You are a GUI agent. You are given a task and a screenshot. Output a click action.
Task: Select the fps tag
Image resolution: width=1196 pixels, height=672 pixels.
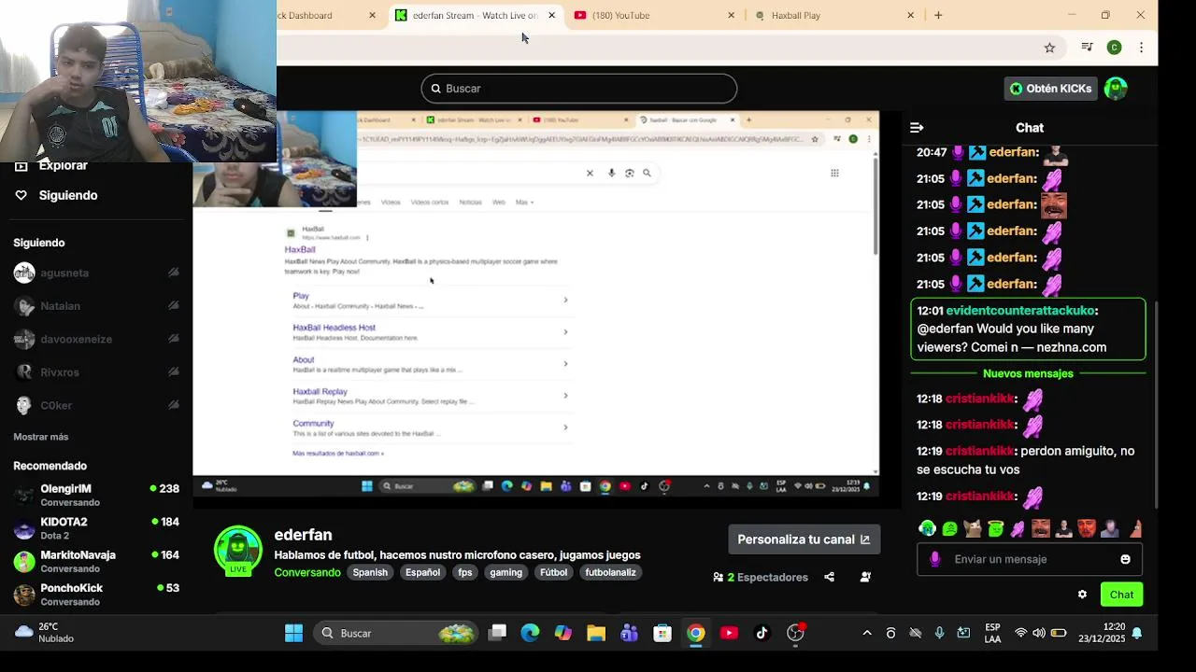(465, 573)
